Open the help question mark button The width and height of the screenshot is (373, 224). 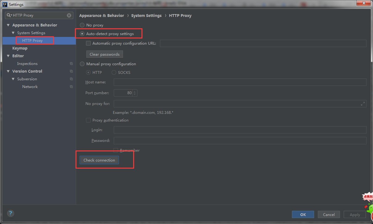point(10,213)
